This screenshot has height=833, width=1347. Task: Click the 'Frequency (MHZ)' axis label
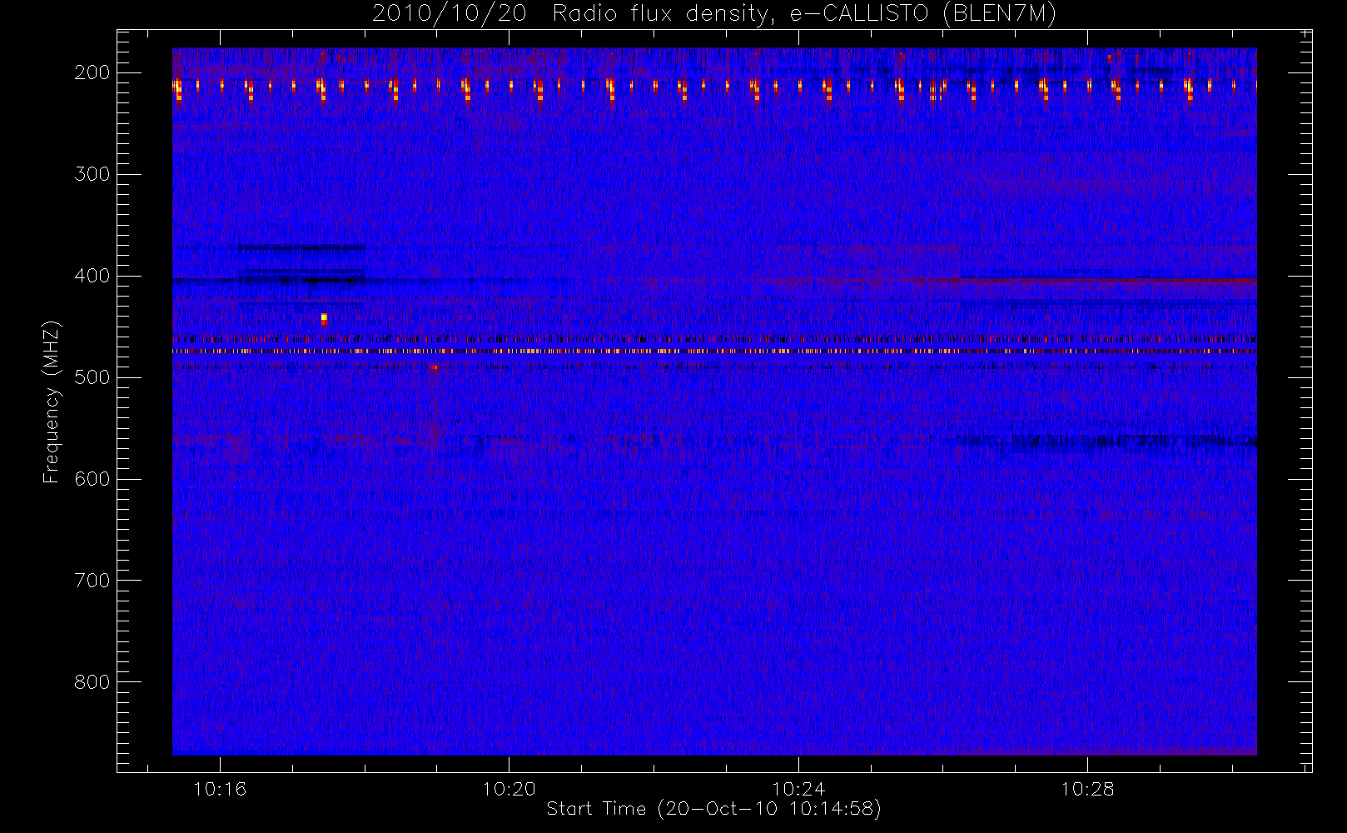(x=52, y=402)
